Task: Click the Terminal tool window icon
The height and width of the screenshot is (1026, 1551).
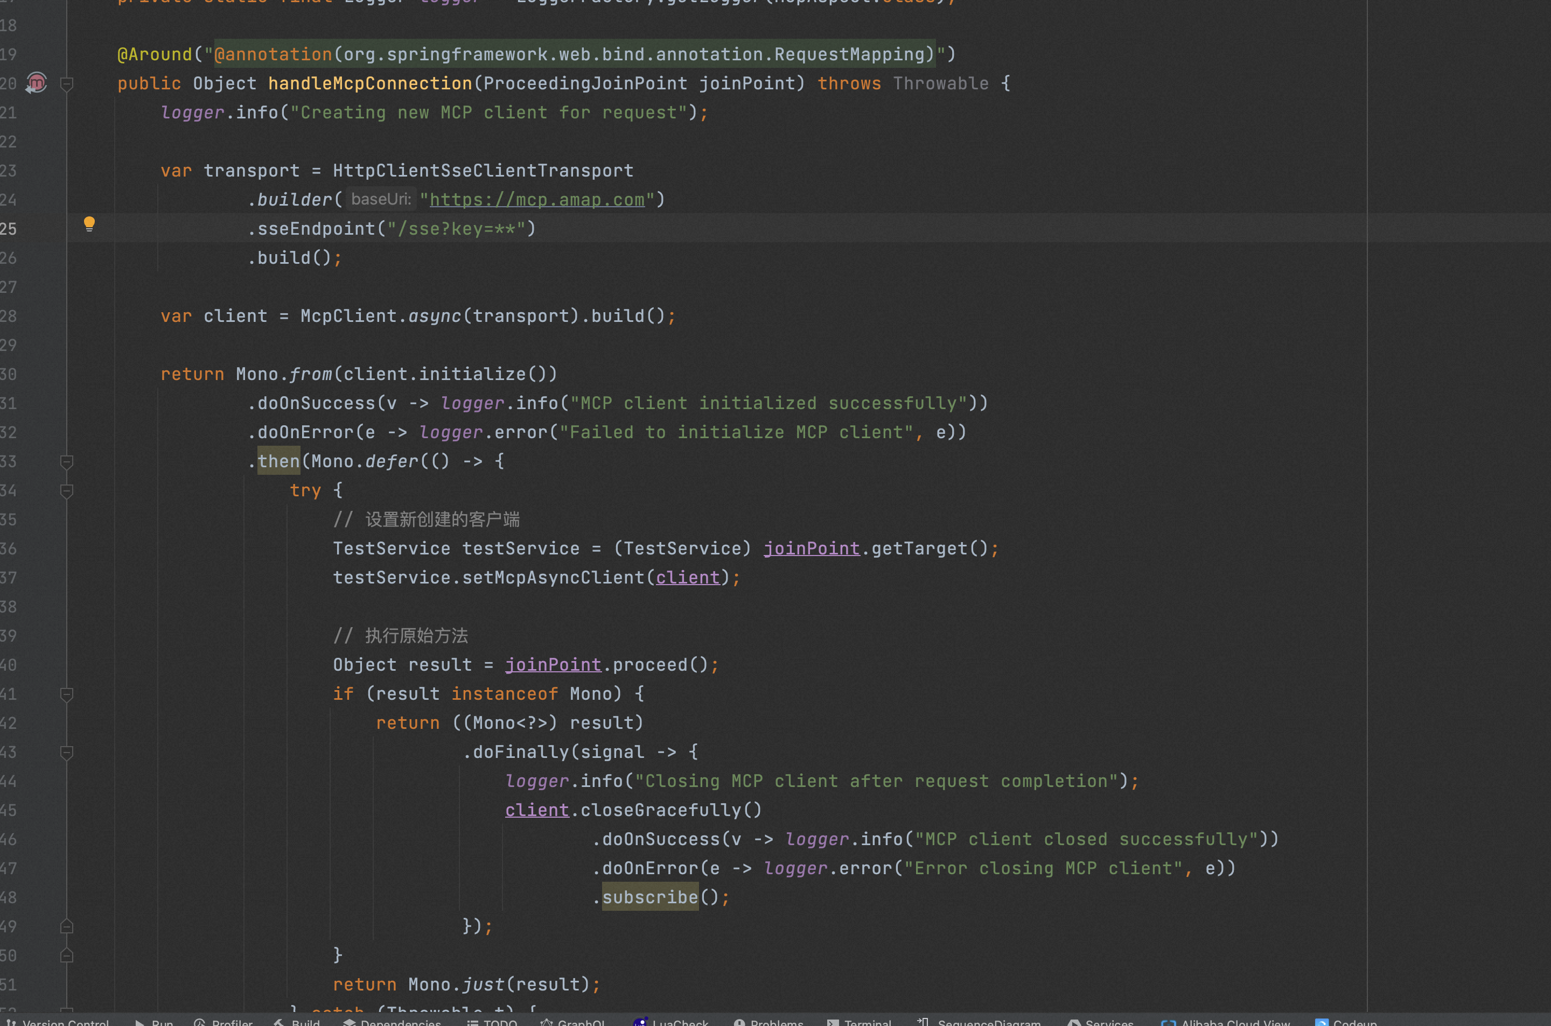Action: coord(833,1022)
